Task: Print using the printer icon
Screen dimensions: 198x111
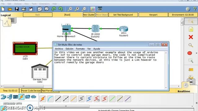Action: 24,9
